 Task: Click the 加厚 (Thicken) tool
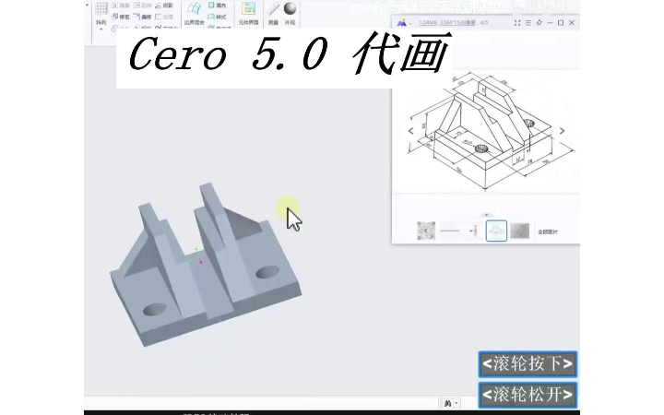164,17
